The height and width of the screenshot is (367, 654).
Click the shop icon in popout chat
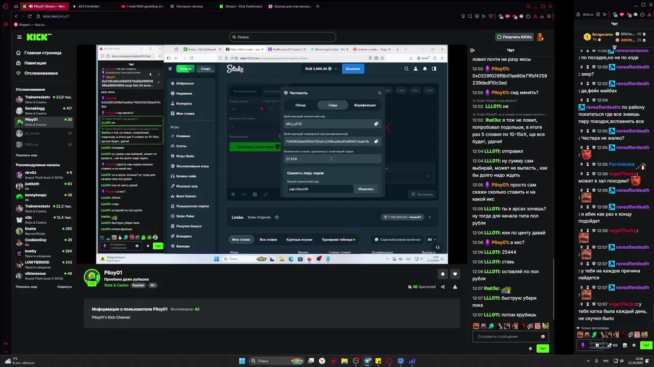[x=624, y=345]
